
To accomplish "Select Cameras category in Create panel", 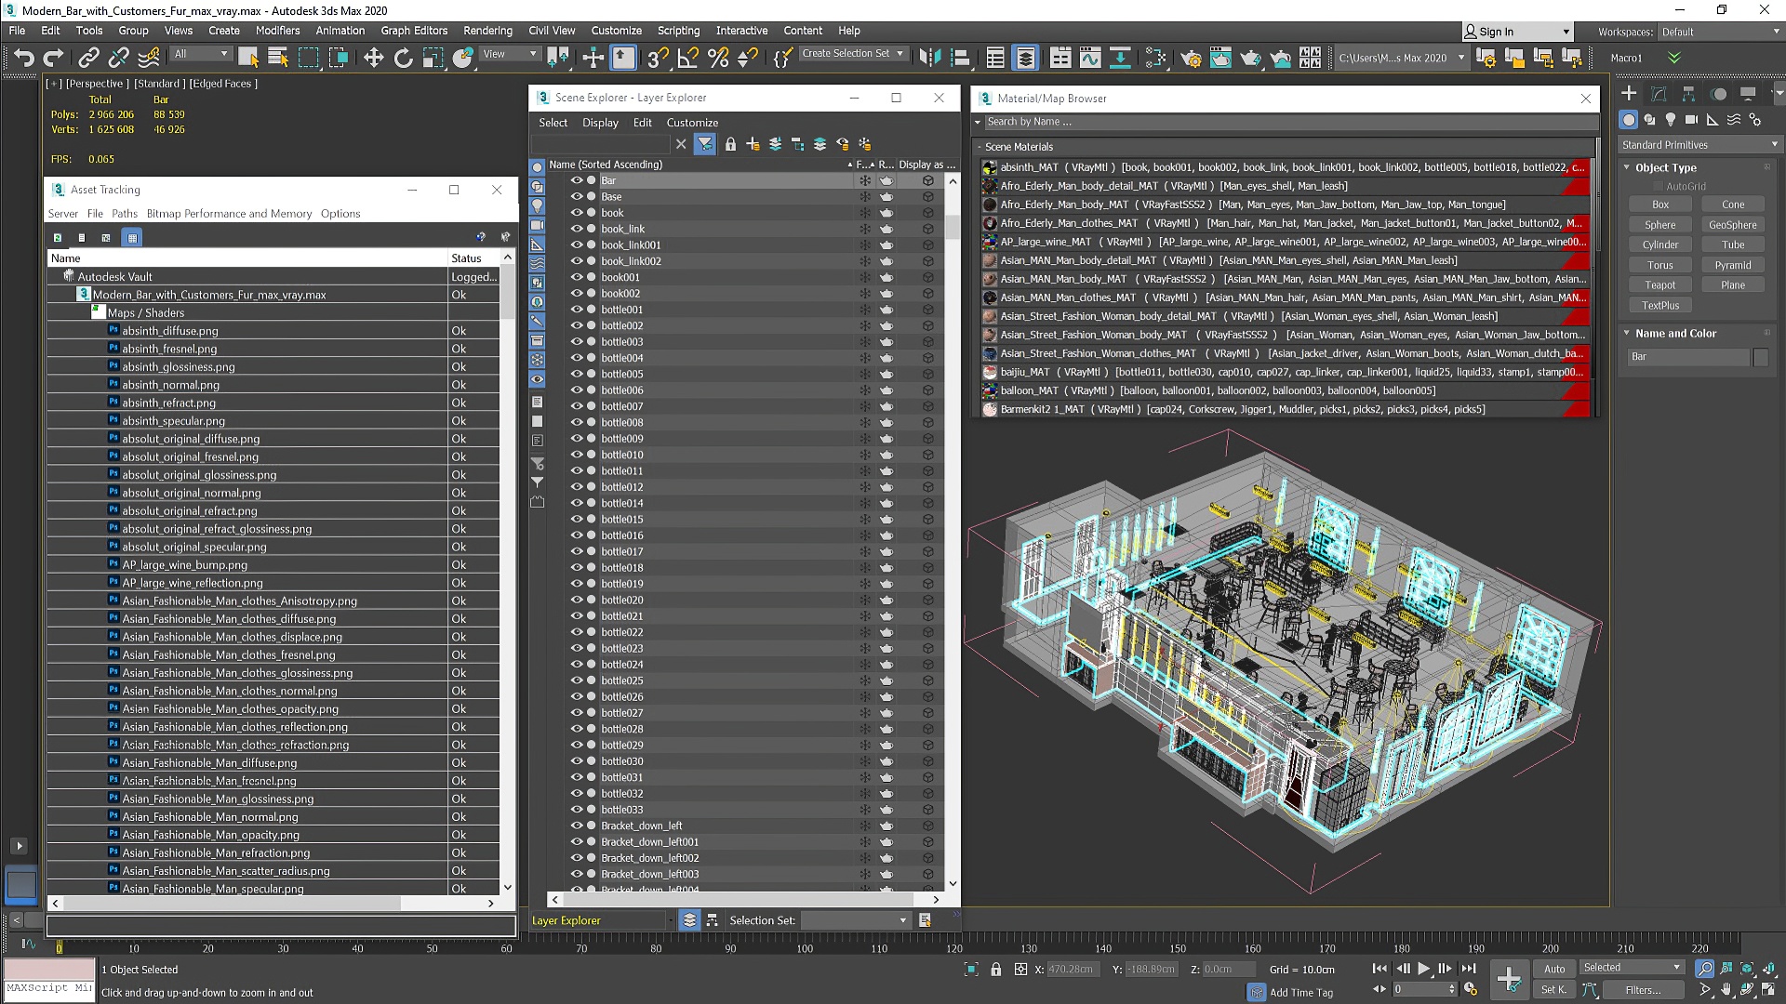I will pos(1691,120).
